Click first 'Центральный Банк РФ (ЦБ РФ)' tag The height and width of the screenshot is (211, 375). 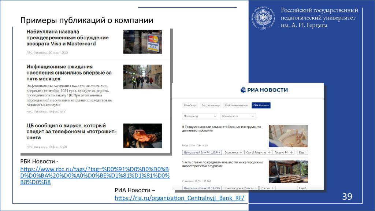(x=202, y=152)
